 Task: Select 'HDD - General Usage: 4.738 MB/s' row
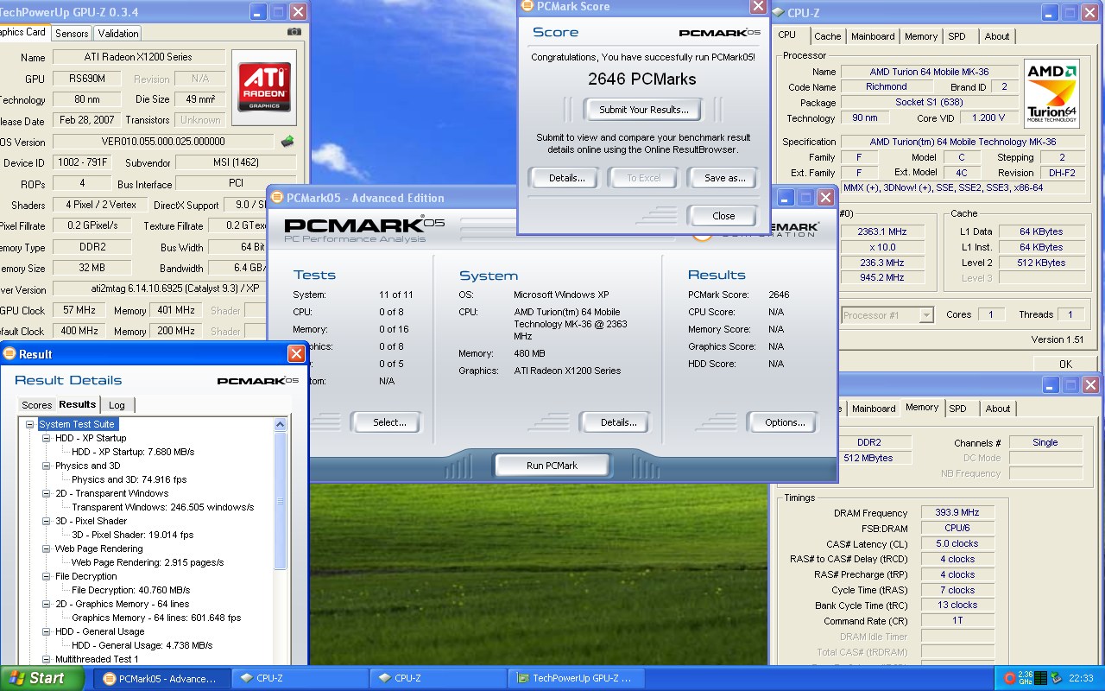[x=142, y=645]
